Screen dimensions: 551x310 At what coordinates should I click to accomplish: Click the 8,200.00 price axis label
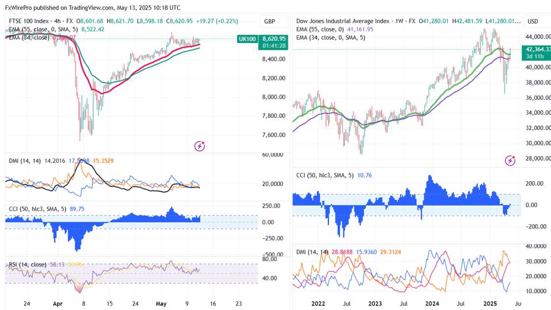[x=274, y=78]
